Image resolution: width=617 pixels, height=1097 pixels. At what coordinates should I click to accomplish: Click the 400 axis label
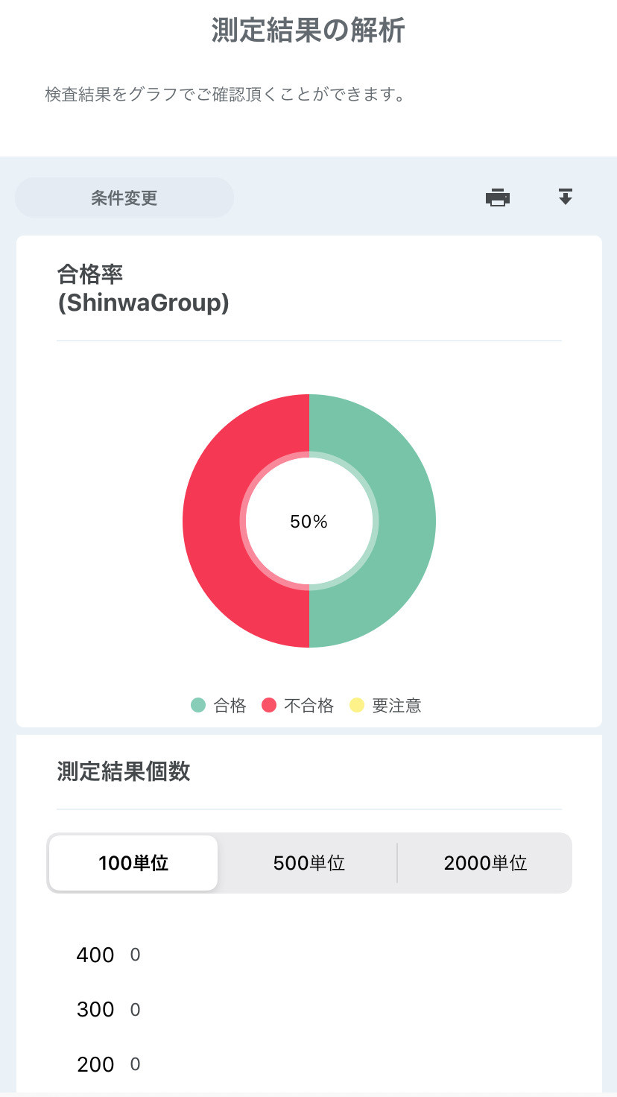[x=95, y=955]
